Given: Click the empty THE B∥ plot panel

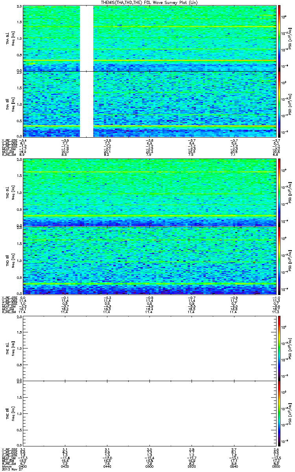Looking at the screenshot, I should click(149, 413).
